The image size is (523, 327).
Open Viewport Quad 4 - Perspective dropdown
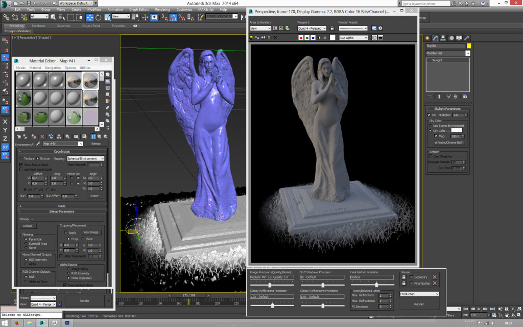coord(312,29)
